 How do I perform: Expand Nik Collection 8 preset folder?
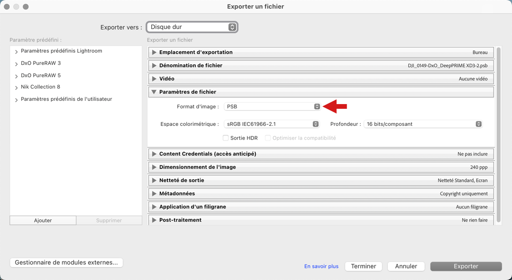coord(17,87)
